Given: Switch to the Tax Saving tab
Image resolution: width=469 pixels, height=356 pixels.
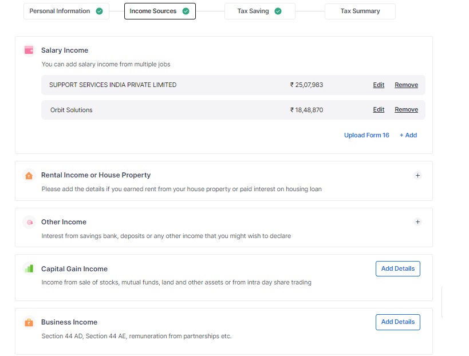Looking at the screenshot, I should click(253, 11).
